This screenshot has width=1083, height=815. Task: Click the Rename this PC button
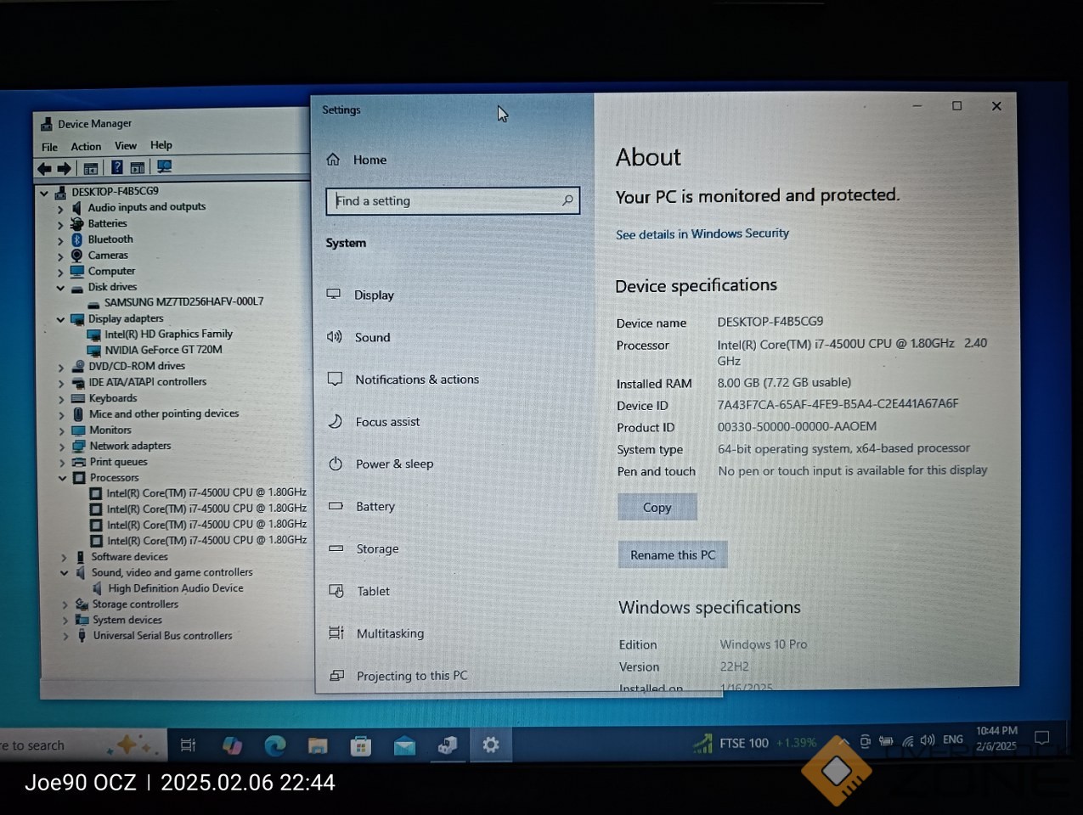click(x=673, y=554)
